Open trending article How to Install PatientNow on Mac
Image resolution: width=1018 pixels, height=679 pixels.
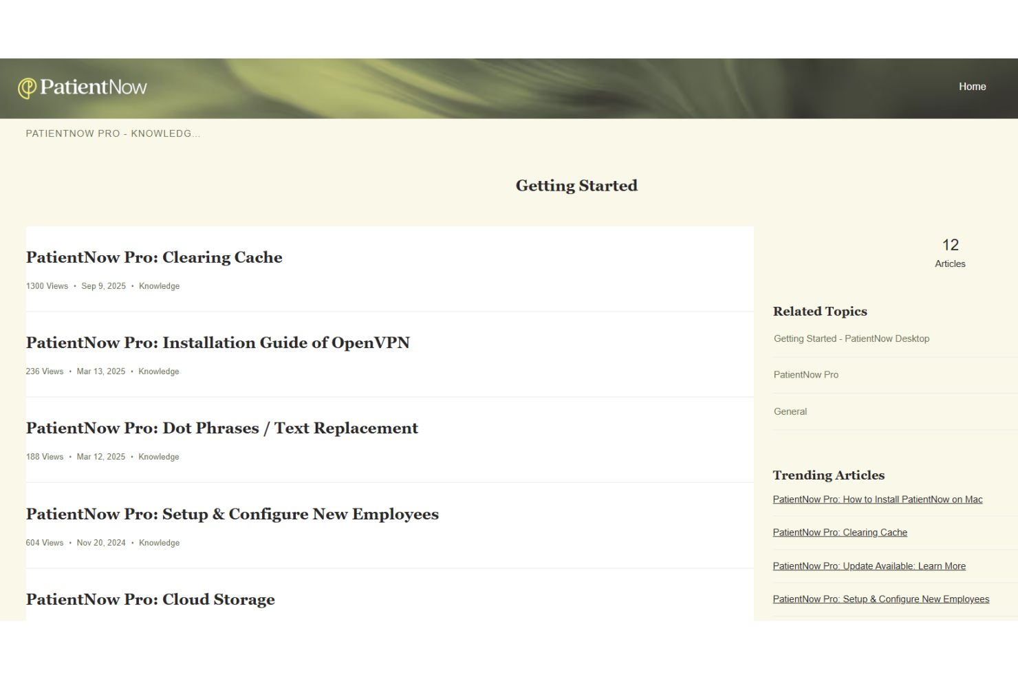(x=878, y=499)
